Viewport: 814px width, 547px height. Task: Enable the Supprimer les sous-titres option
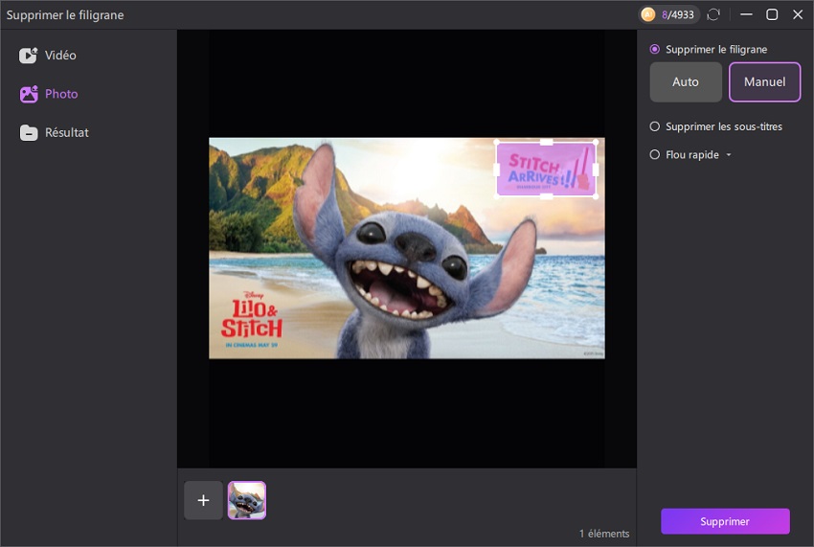(655, 126)
